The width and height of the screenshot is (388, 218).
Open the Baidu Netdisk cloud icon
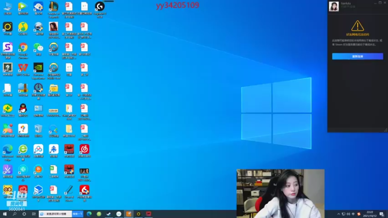[38, 150]
